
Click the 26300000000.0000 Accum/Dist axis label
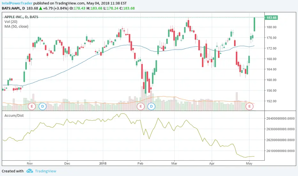[x=280, y=129]
